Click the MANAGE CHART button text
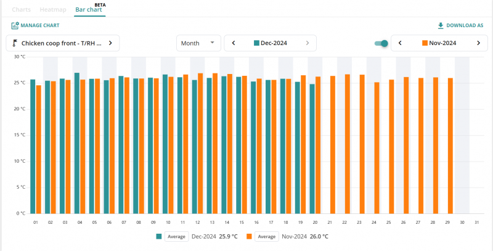The width and height of the screenshot is (493, 251). click(x=40, y=26)
